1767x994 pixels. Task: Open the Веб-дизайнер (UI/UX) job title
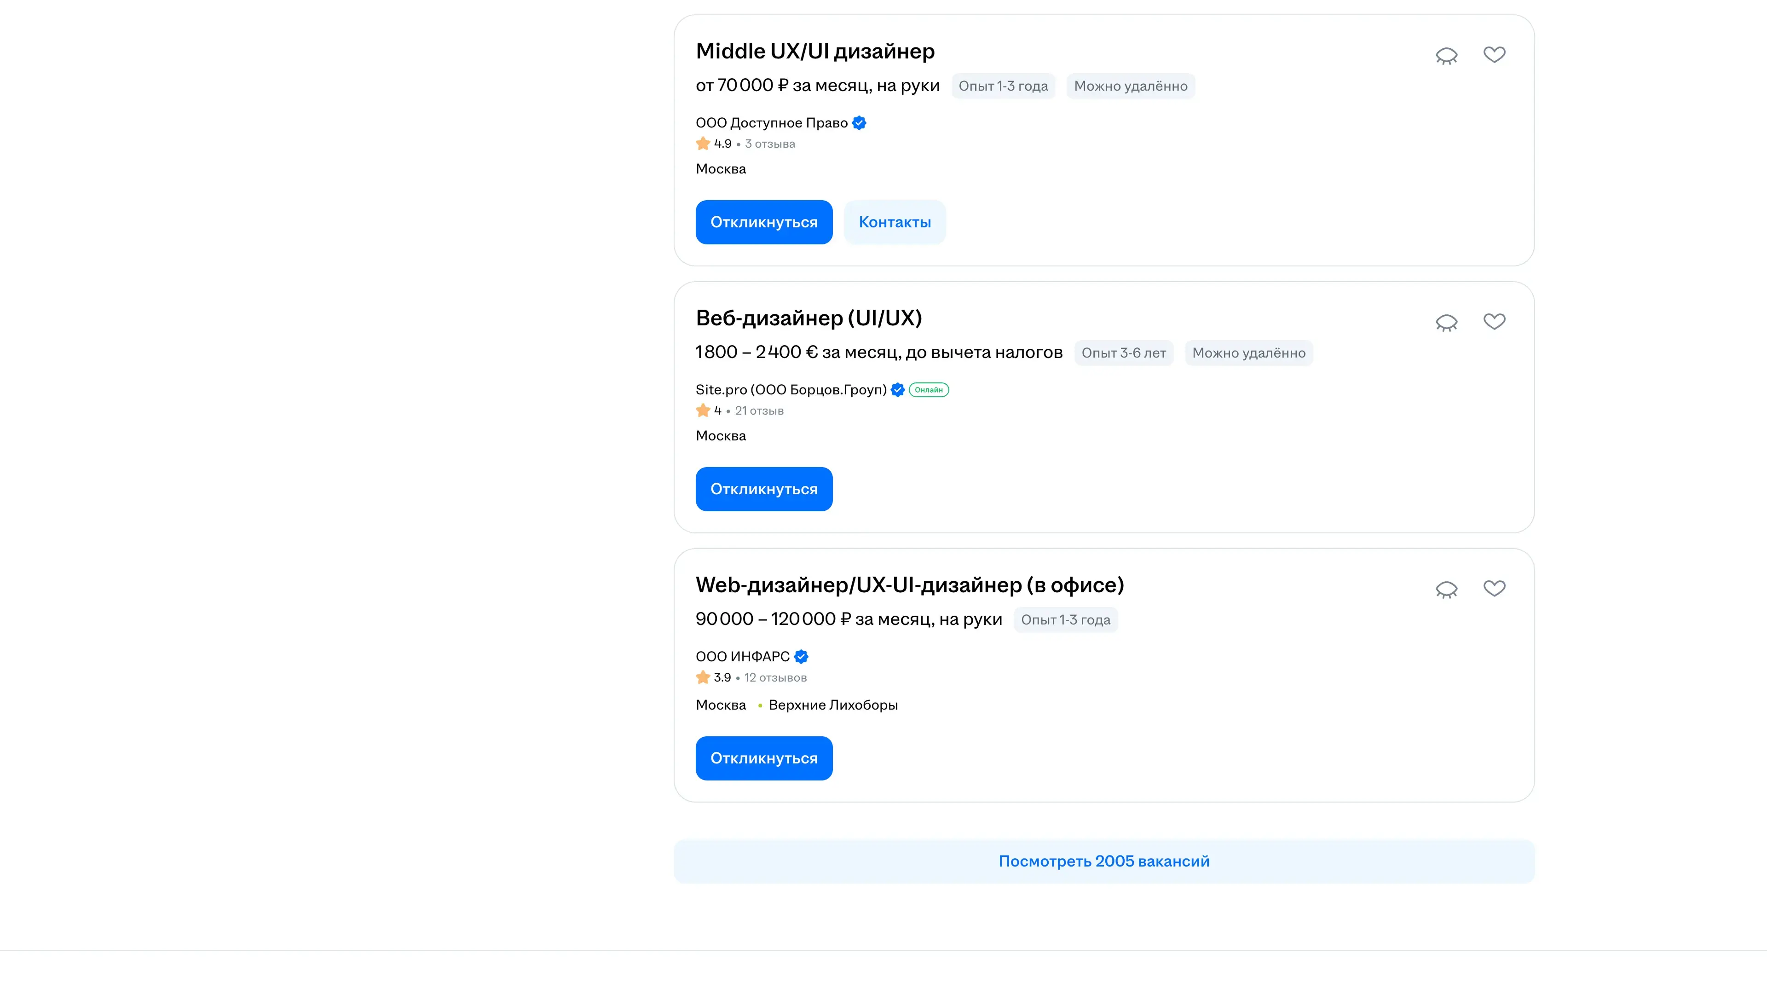coord(809,318)
